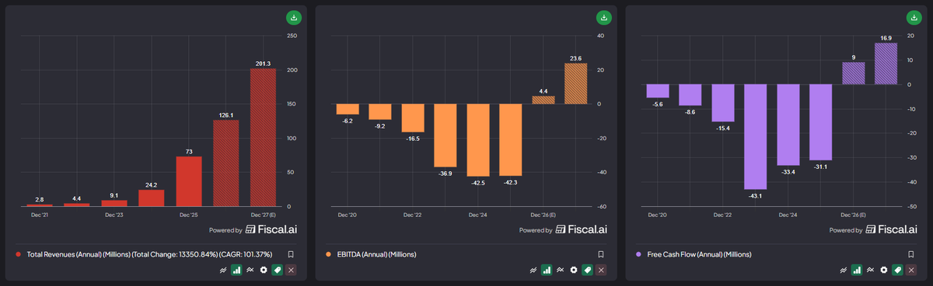Toggle data labels tag on Free Cash Flow

898,270
